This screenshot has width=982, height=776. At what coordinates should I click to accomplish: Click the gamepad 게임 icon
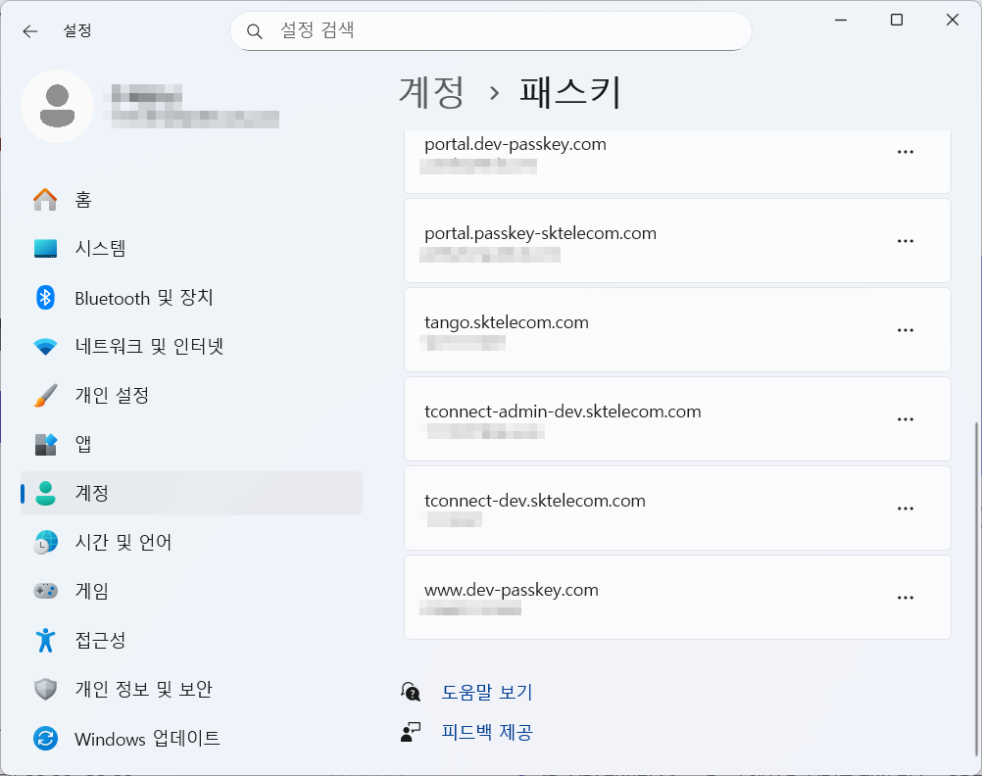coord(45,591)
